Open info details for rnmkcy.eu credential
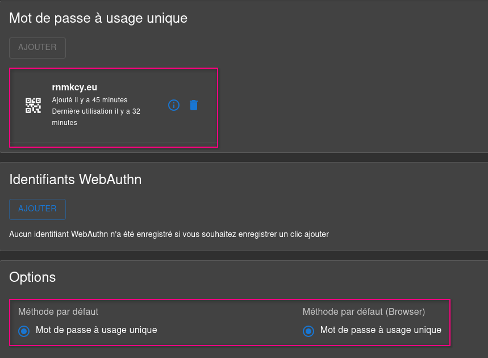The image size is (488, 358). click(x=174, y=105)
